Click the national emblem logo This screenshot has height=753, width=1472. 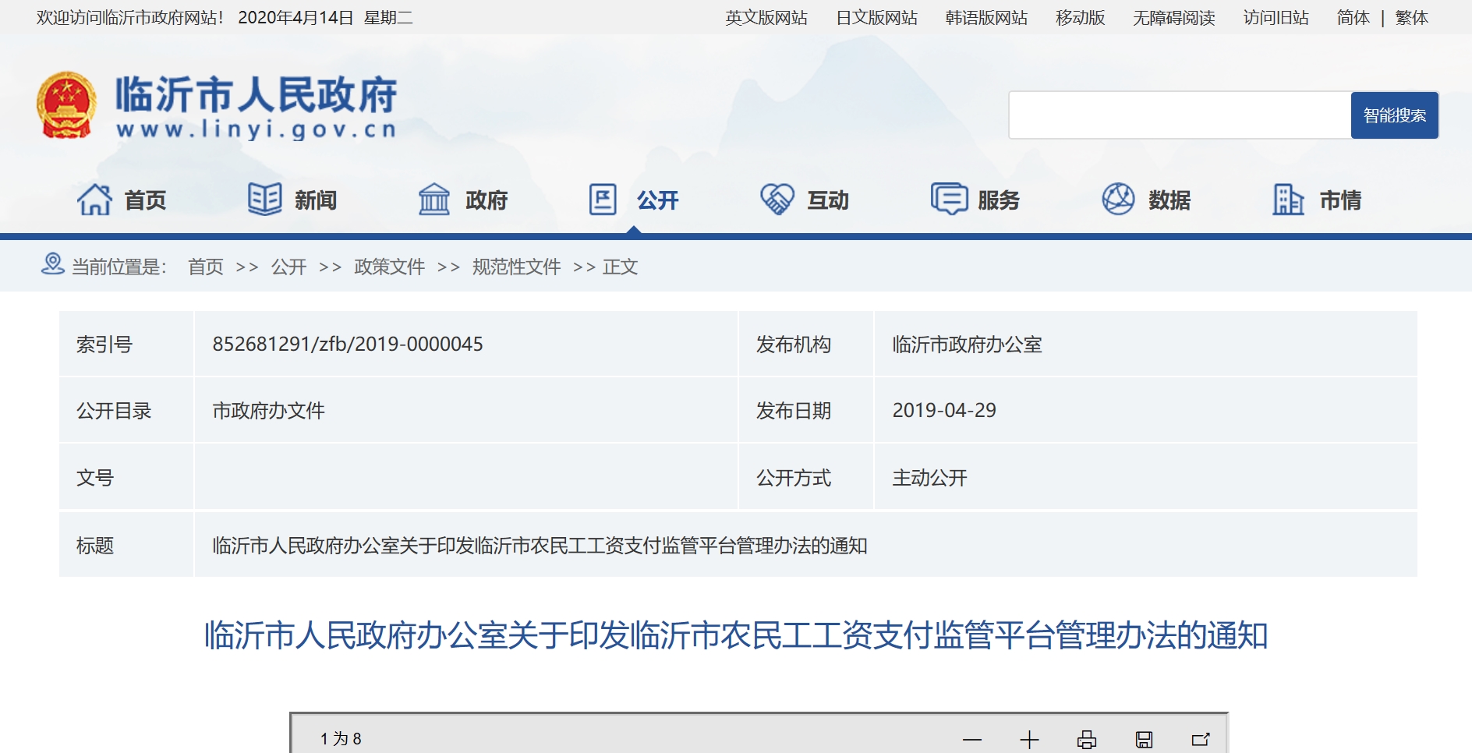point(66,105)
